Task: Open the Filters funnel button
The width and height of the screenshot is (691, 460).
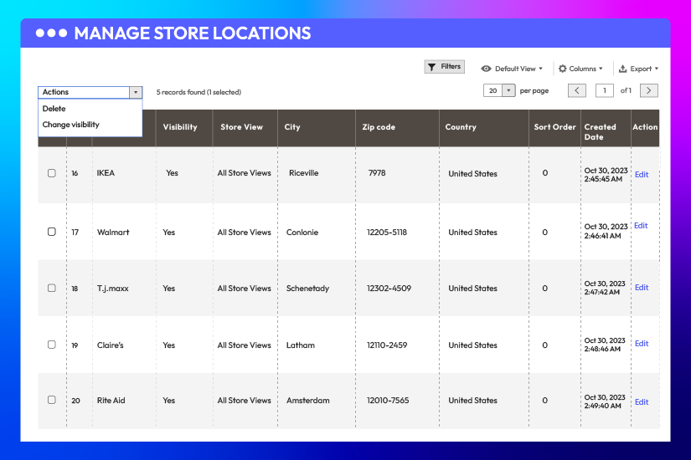Action: coord(444,67)
